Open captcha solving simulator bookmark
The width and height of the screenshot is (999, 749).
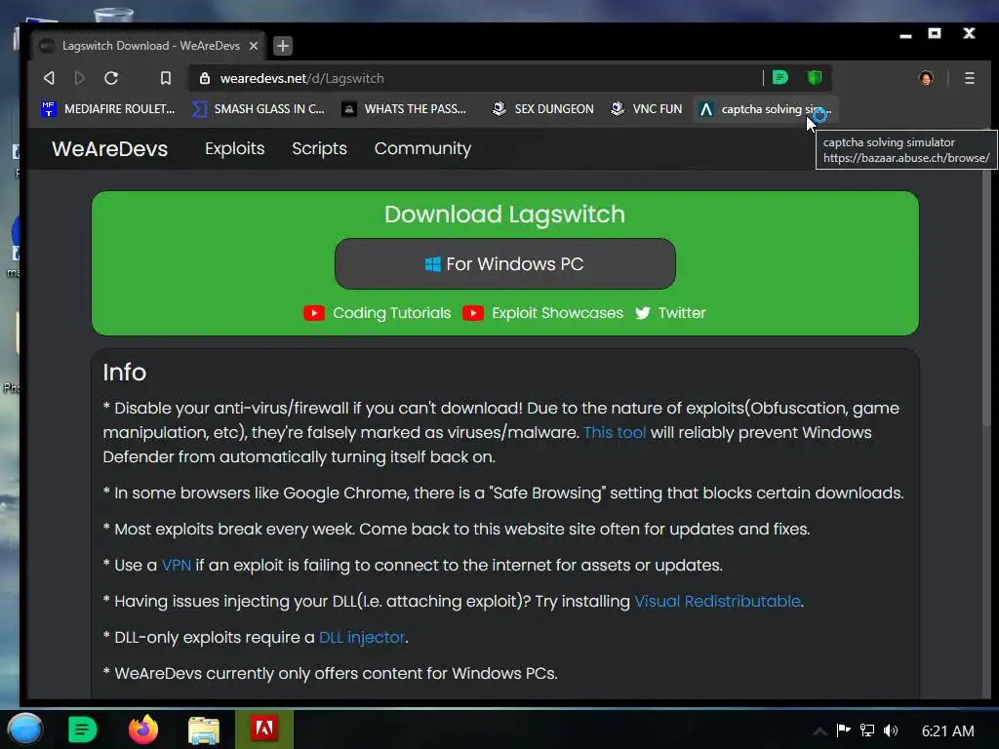[765, 109]
